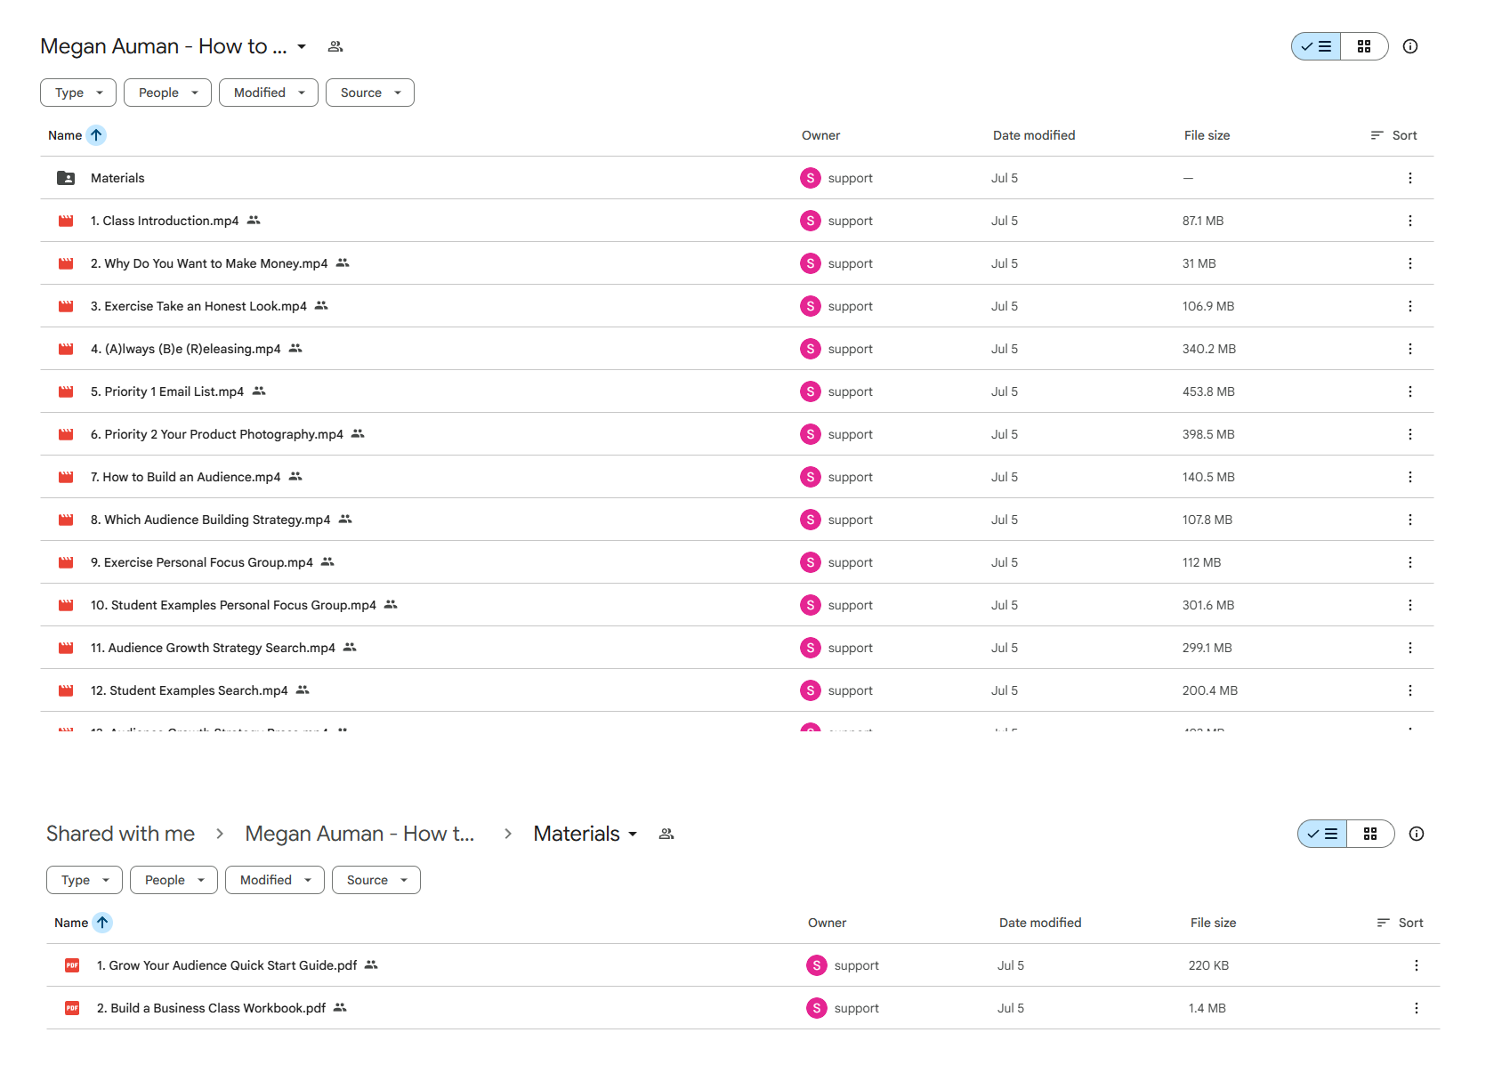Reverse name sort arrow in top file list

coord(96,135)
